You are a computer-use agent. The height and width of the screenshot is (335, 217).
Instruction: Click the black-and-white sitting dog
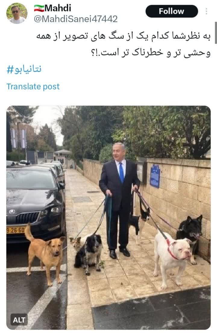89,253
